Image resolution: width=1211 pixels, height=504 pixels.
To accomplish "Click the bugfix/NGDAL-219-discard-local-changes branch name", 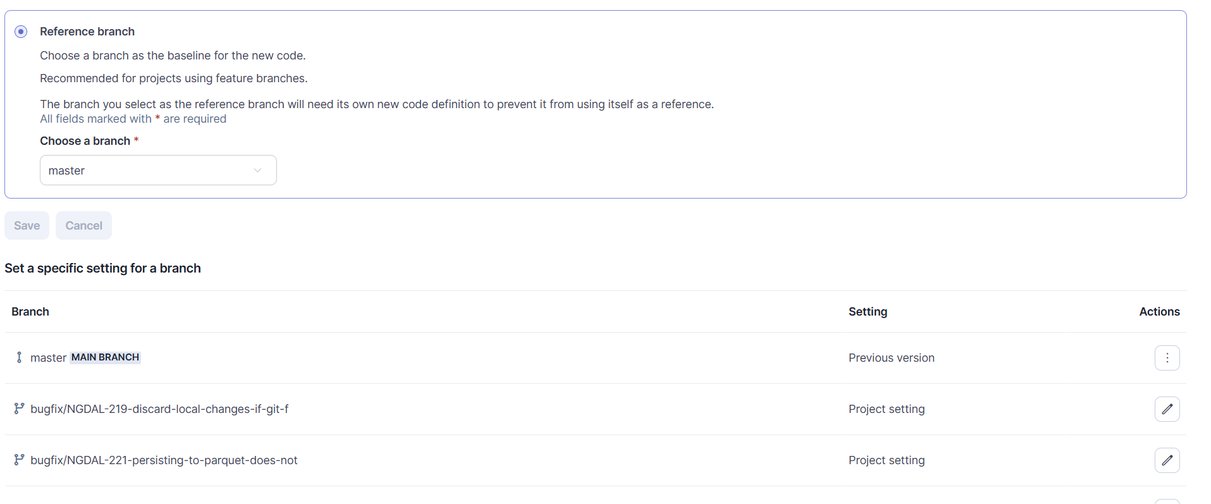I will click(x=159, y=409).
